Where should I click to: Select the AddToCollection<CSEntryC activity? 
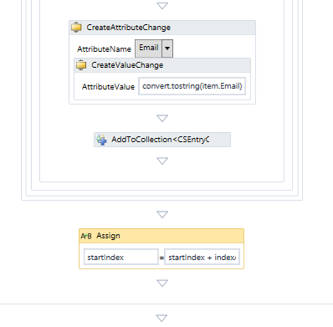coord(162,140)
